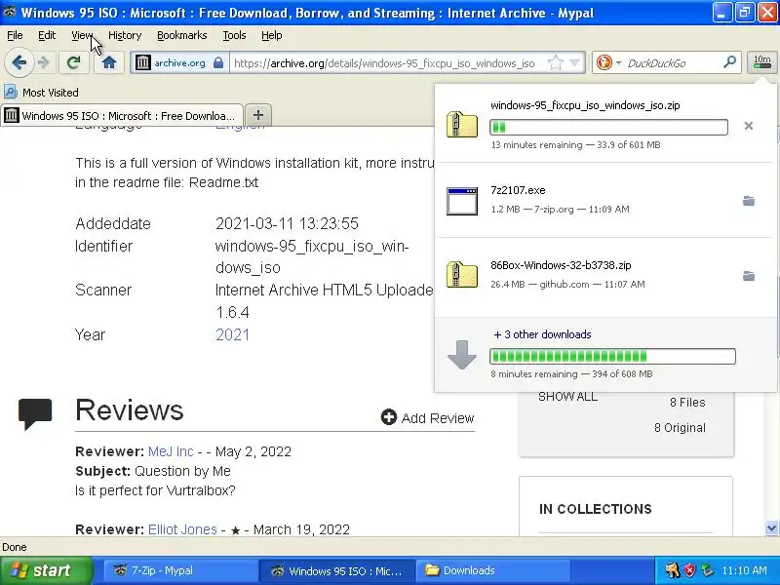Click the overall downloads progress bar
The image size is (780, 585).
pyautogui.click(x=613, y=356)
